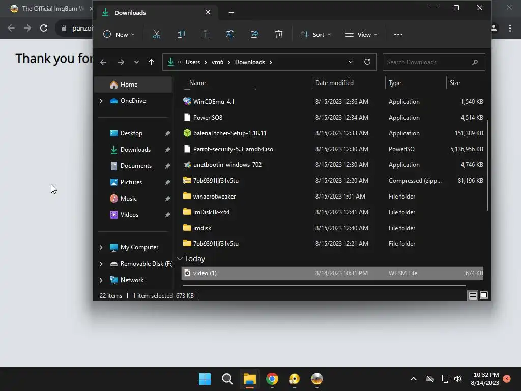Viewport: 521px width, 391px height.
Task: Go forward using Explorer forward arrow
Action: tap(121, 62)
